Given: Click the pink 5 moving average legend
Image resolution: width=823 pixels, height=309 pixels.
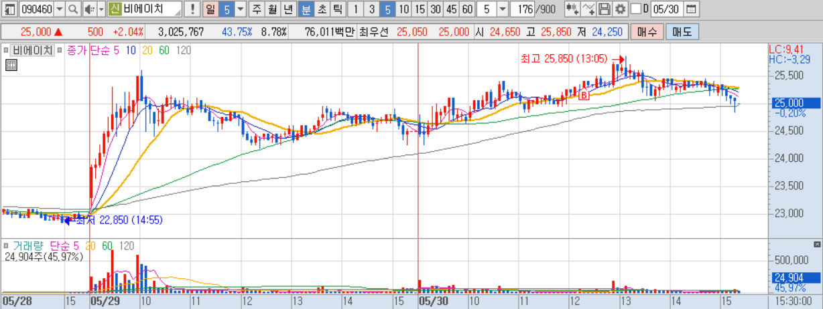Looking at the screenshot, I should (x=115, y=50).
